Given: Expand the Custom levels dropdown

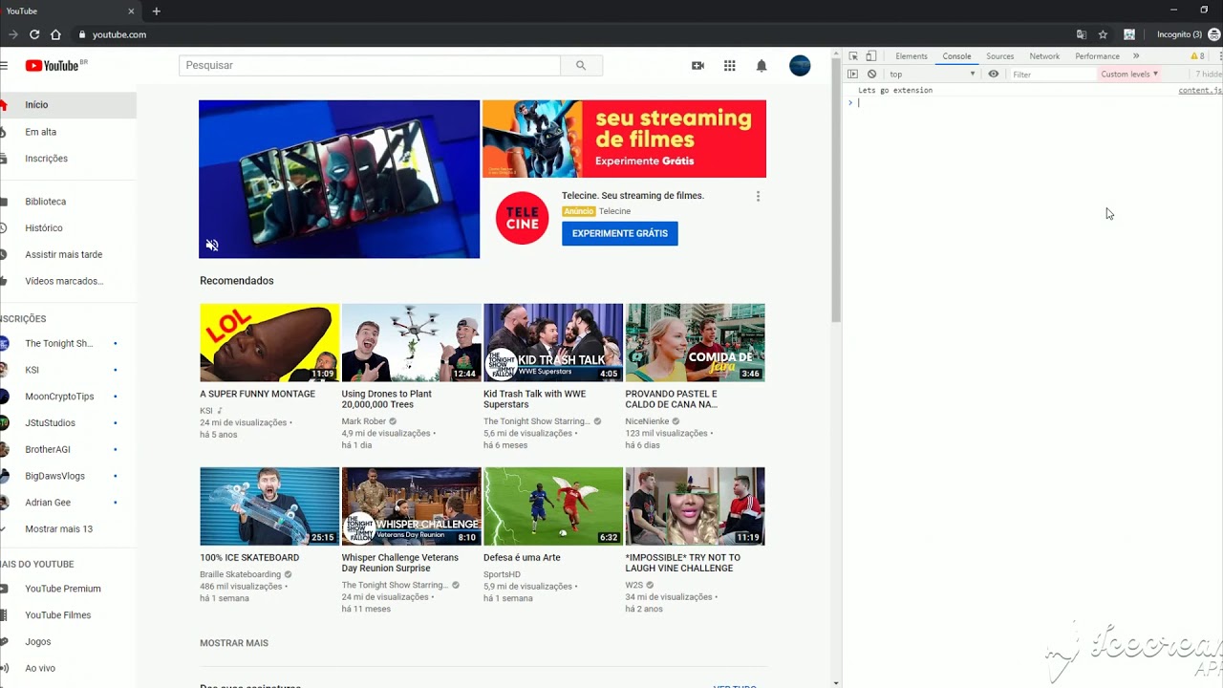Looking at the screenshot, I should tap(1128, 74).
